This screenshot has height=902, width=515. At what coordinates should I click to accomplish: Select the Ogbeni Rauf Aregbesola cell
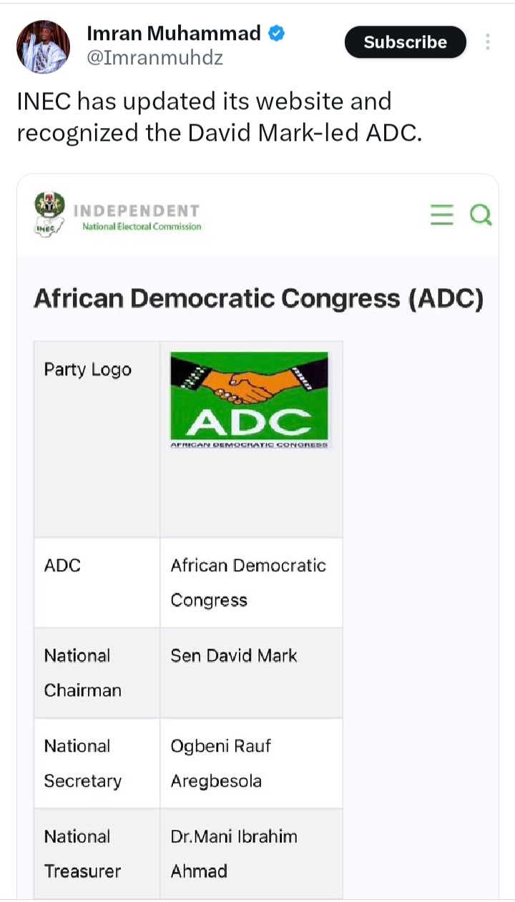click(251, 763)
